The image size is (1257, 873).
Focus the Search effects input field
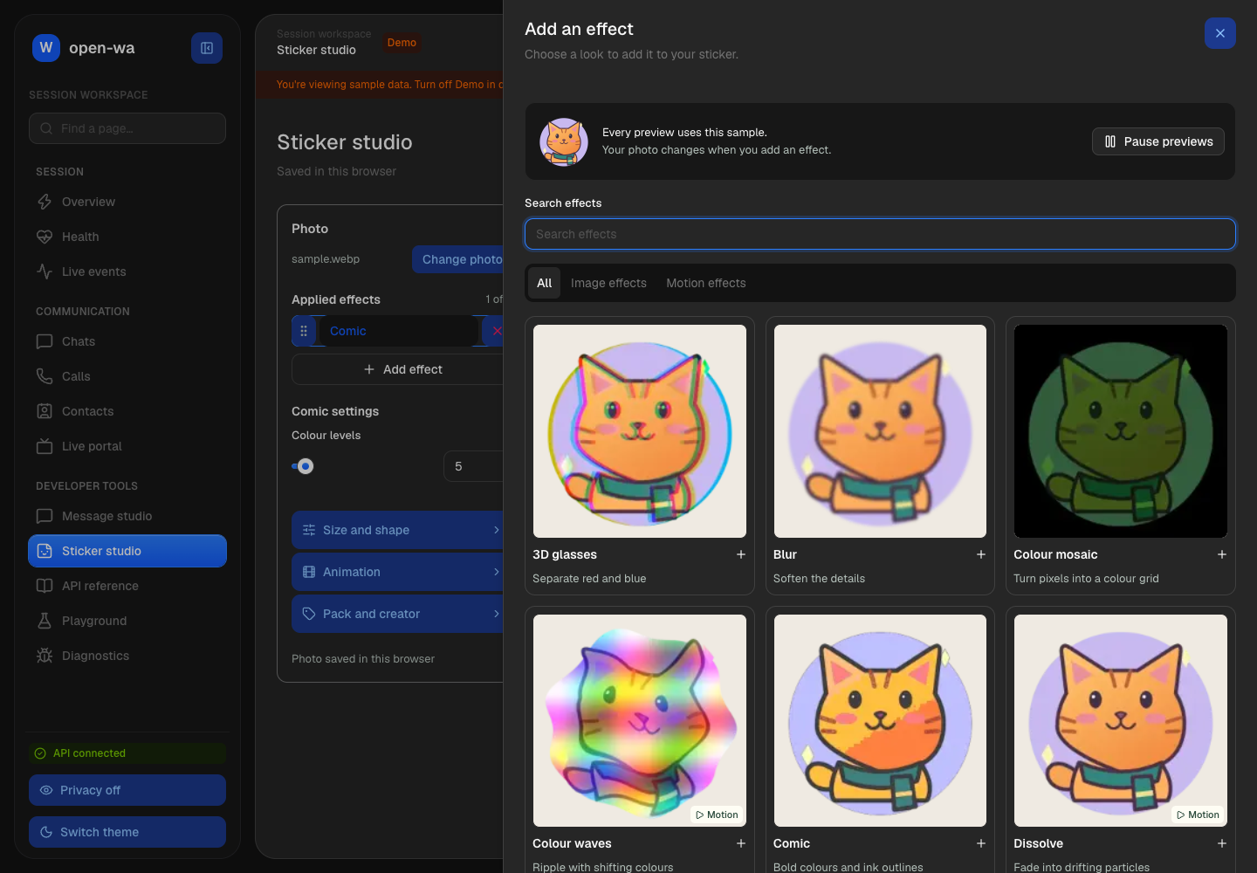coord(880,234)
